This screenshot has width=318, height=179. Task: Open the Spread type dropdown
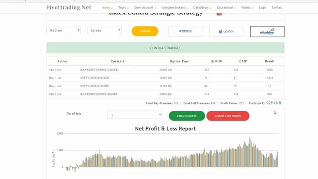[x=104, y=30]
